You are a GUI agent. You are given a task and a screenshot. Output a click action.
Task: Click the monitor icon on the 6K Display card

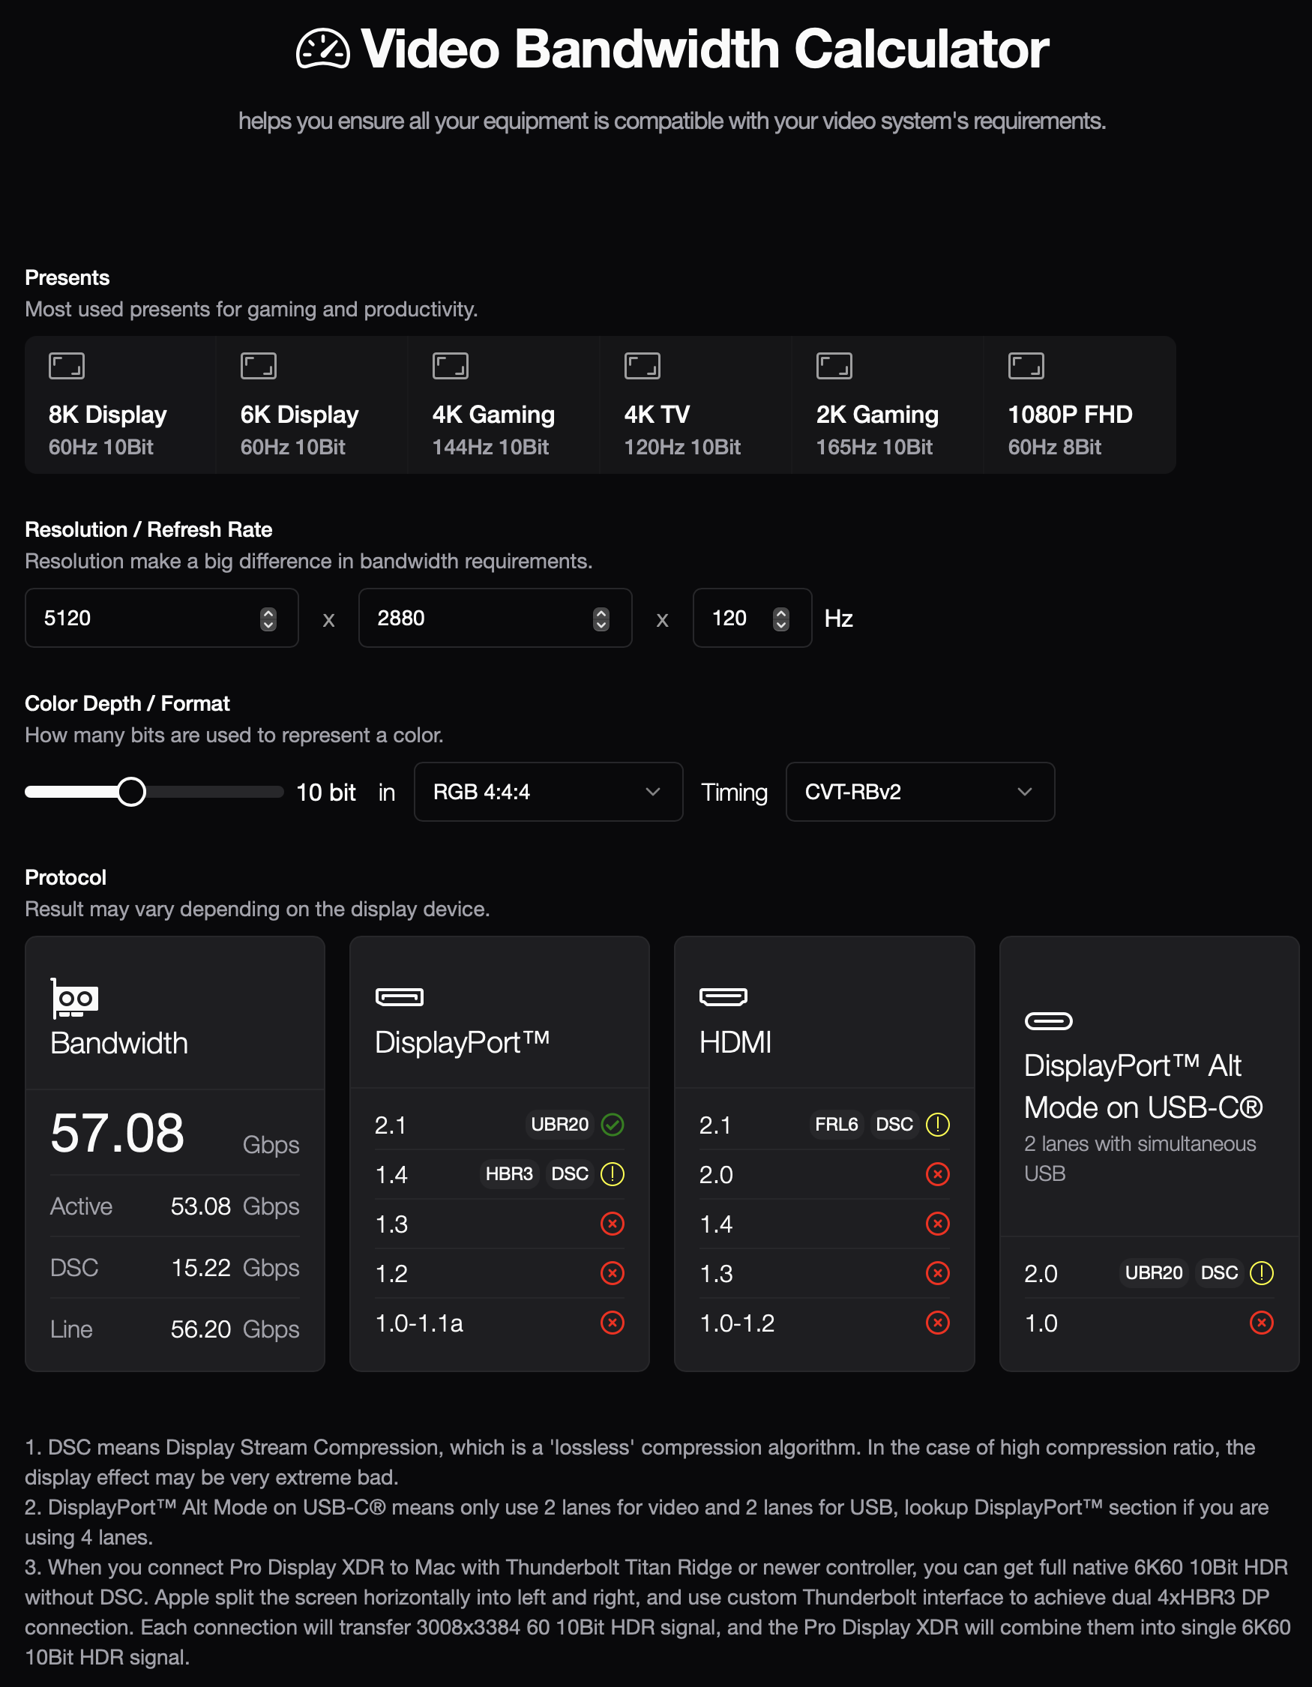(x=259, y=366)
